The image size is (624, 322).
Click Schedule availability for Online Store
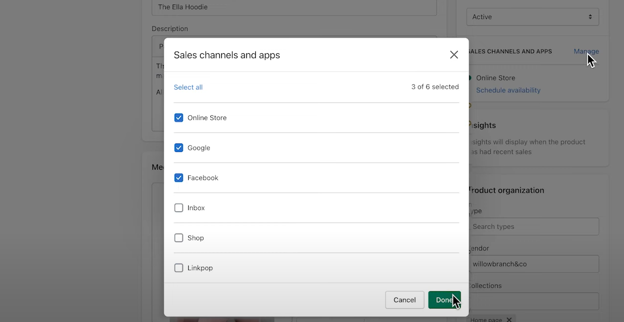(508, 90)
